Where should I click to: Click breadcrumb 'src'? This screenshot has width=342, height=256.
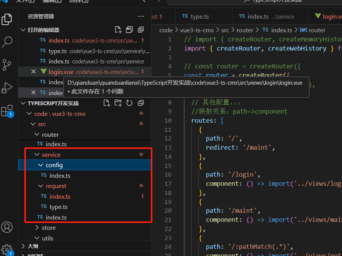point(225,30)
